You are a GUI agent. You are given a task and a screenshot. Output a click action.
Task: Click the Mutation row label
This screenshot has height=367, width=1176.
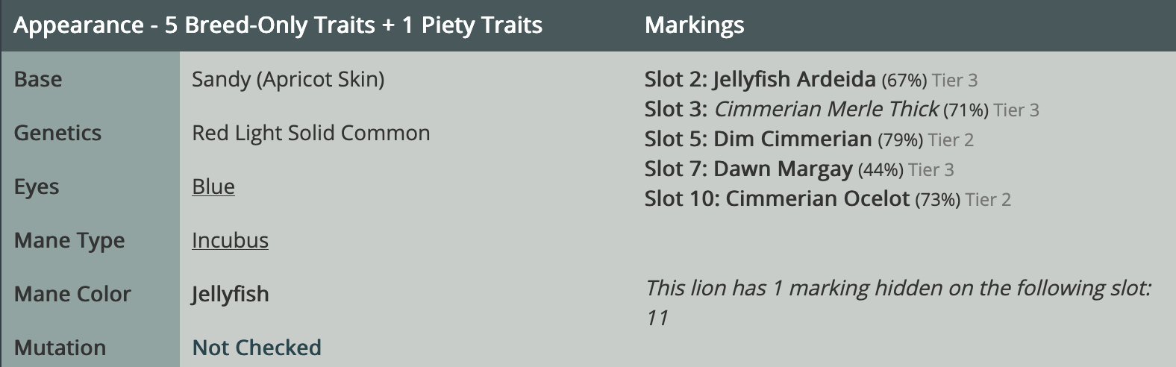60,348
